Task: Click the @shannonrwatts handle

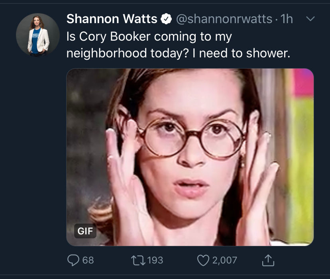Action: tap(224, 19)
